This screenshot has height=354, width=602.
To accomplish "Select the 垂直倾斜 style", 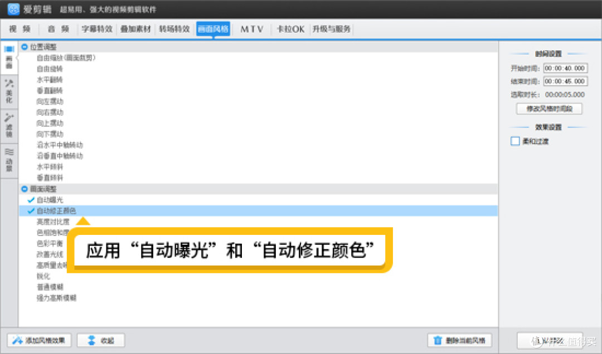I will point(50,178).
